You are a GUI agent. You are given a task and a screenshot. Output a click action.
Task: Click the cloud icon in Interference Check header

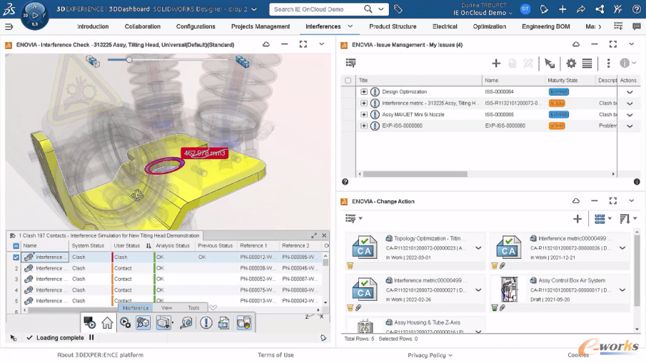tap(266, 44)
